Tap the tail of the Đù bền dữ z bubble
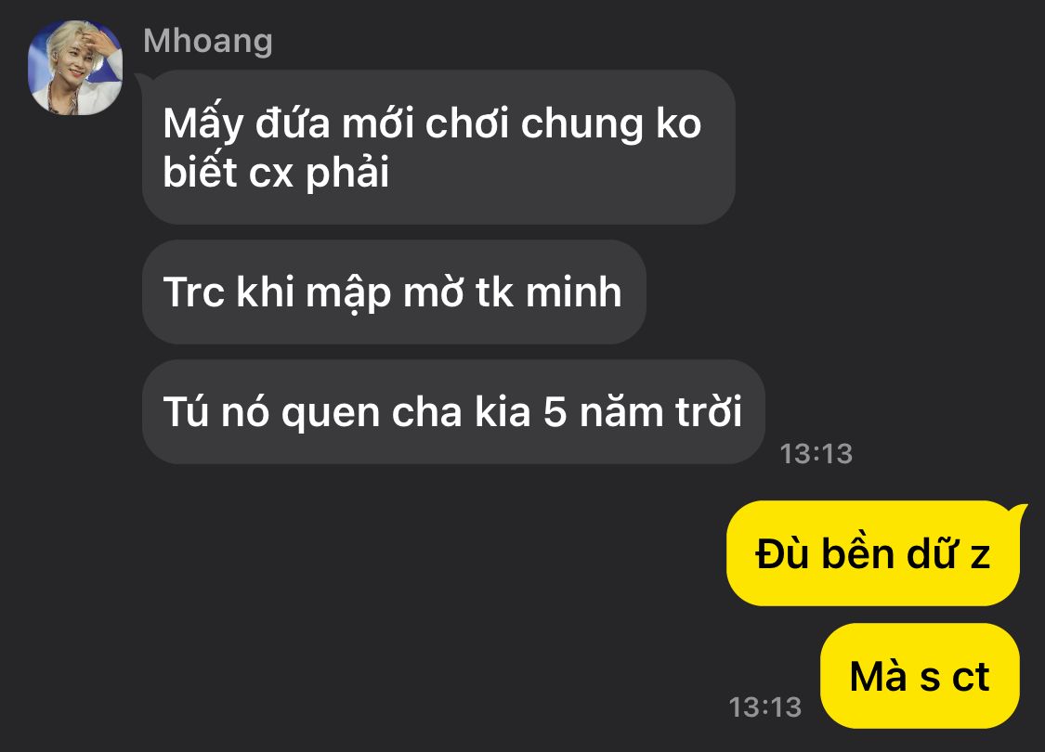Image resolution: width=1045 pixels, height=752 pixels. (x=1018, y=511)
